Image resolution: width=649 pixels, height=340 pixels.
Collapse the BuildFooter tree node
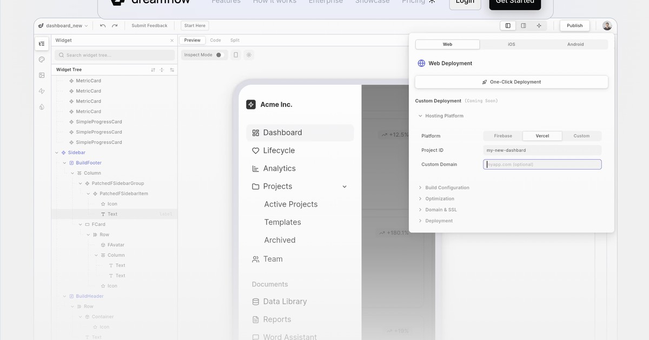(x=65, y=163)
